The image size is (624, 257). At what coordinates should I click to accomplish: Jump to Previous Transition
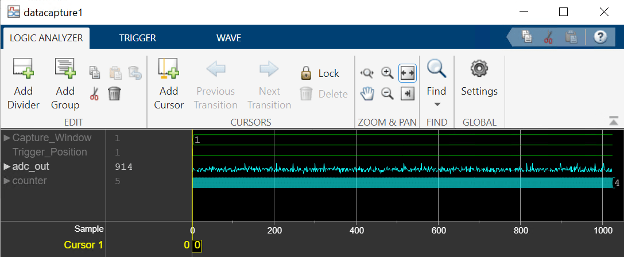pyautogui.click(x=216, y=84)
